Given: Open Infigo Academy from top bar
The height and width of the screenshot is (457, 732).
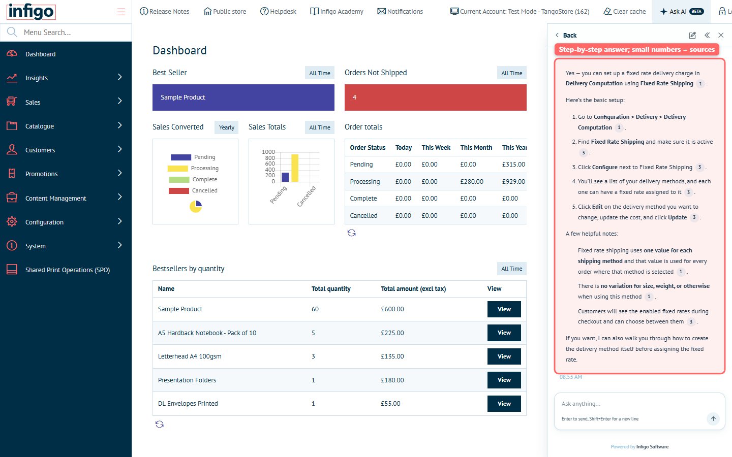Looking at the screenshot, I should [x=337, y=11].
